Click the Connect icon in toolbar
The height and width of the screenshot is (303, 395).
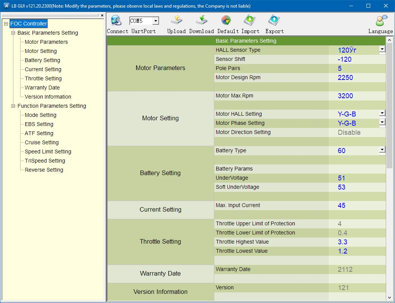click(x=116, y=21)
